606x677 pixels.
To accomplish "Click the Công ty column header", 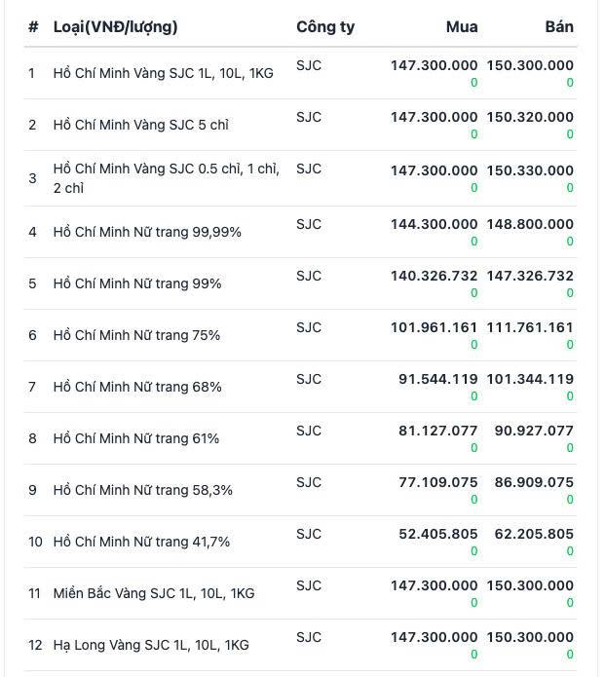I will coord(325,26).
